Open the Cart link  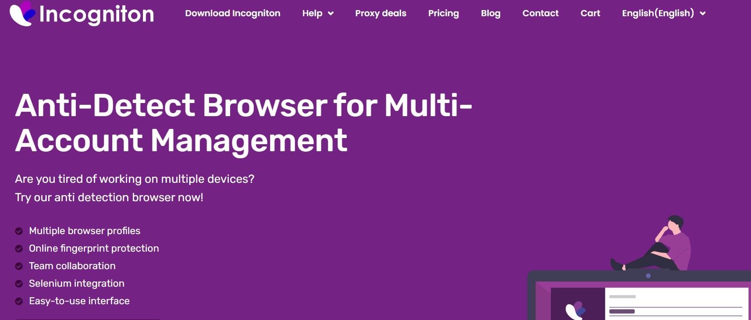(590, 13)
